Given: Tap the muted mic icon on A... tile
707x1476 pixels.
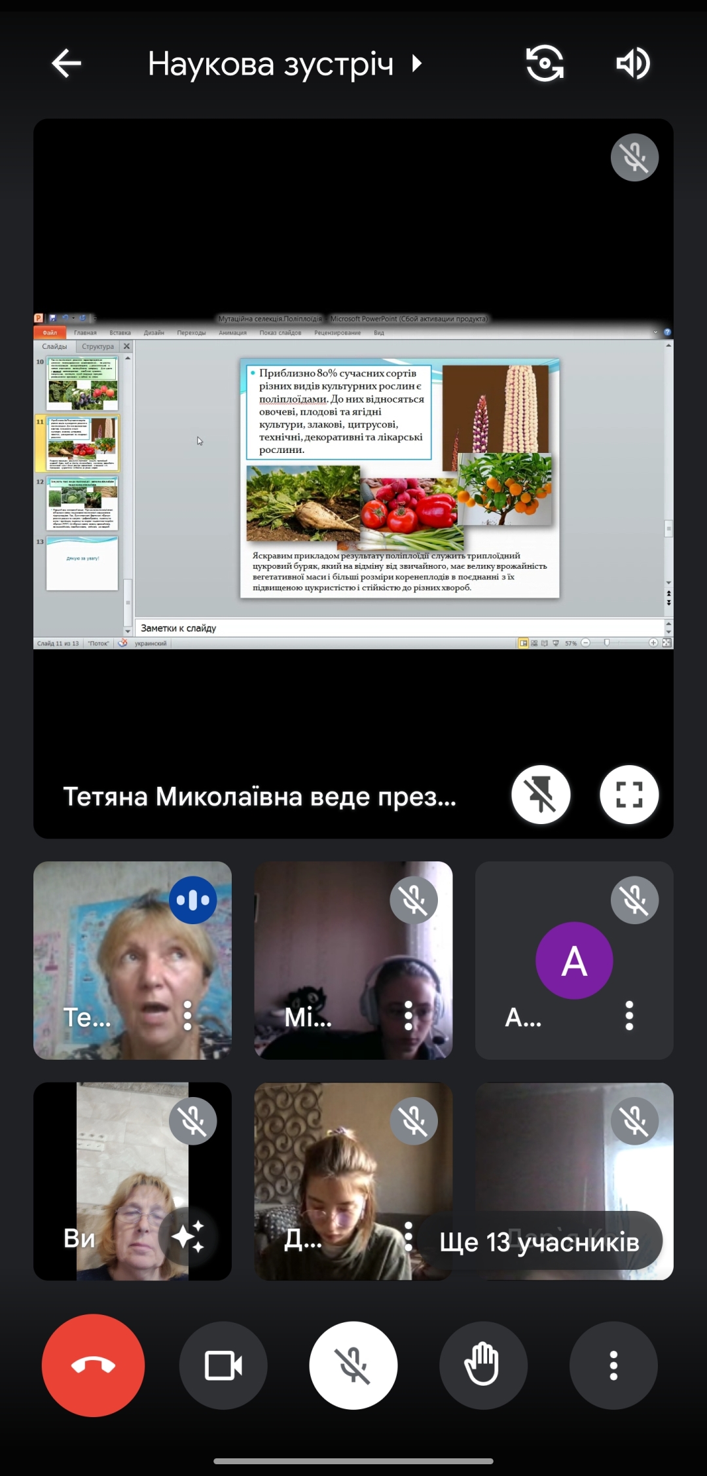Looking at the screenshot, I should 634,900.
